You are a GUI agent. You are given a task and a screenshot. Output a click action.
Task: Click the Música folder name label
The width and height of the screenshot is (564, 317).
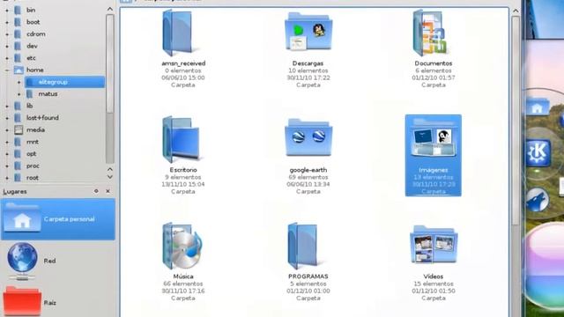(x=183, y=276)
